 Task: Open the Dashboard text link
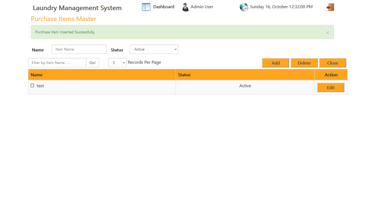click(x=164, y=7)
